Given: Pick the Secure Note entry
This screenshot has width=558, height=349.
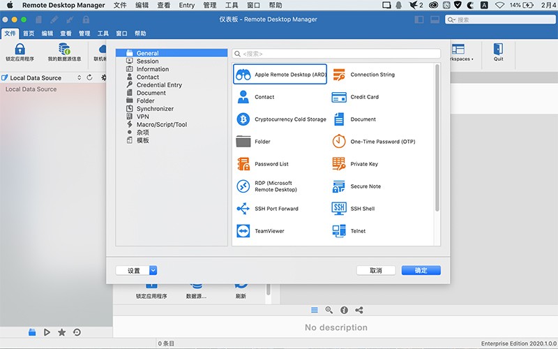Looking at the screenshot, I should pyautogui.click(x=356, y=186).
